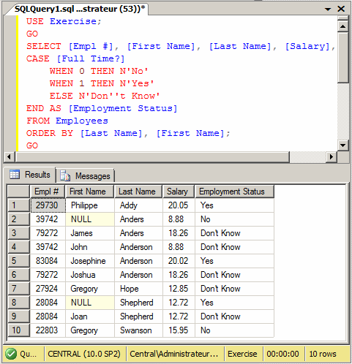Click the 'FROM Employees' line in editor

[x=67, y=121]
